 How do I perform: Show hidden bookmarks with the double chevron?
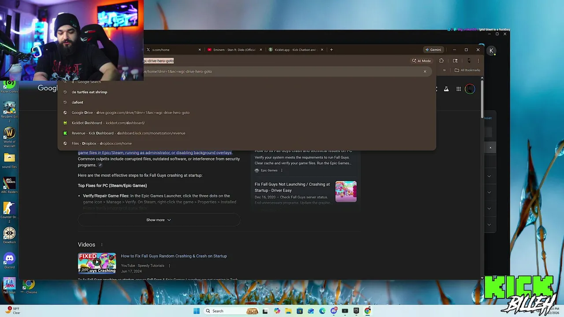[444, 70]
